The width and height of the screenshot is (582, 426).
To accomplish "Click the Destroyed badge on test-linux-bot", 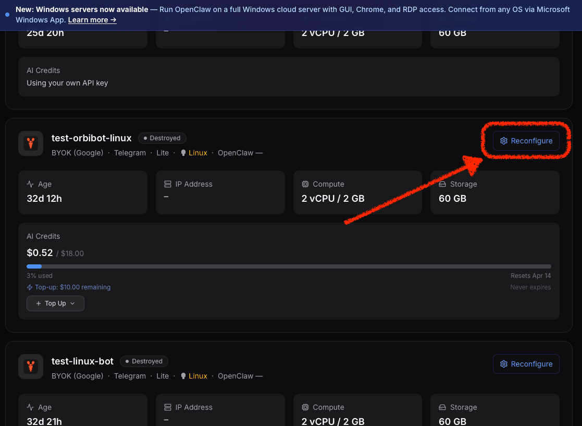I will [144, 361].
